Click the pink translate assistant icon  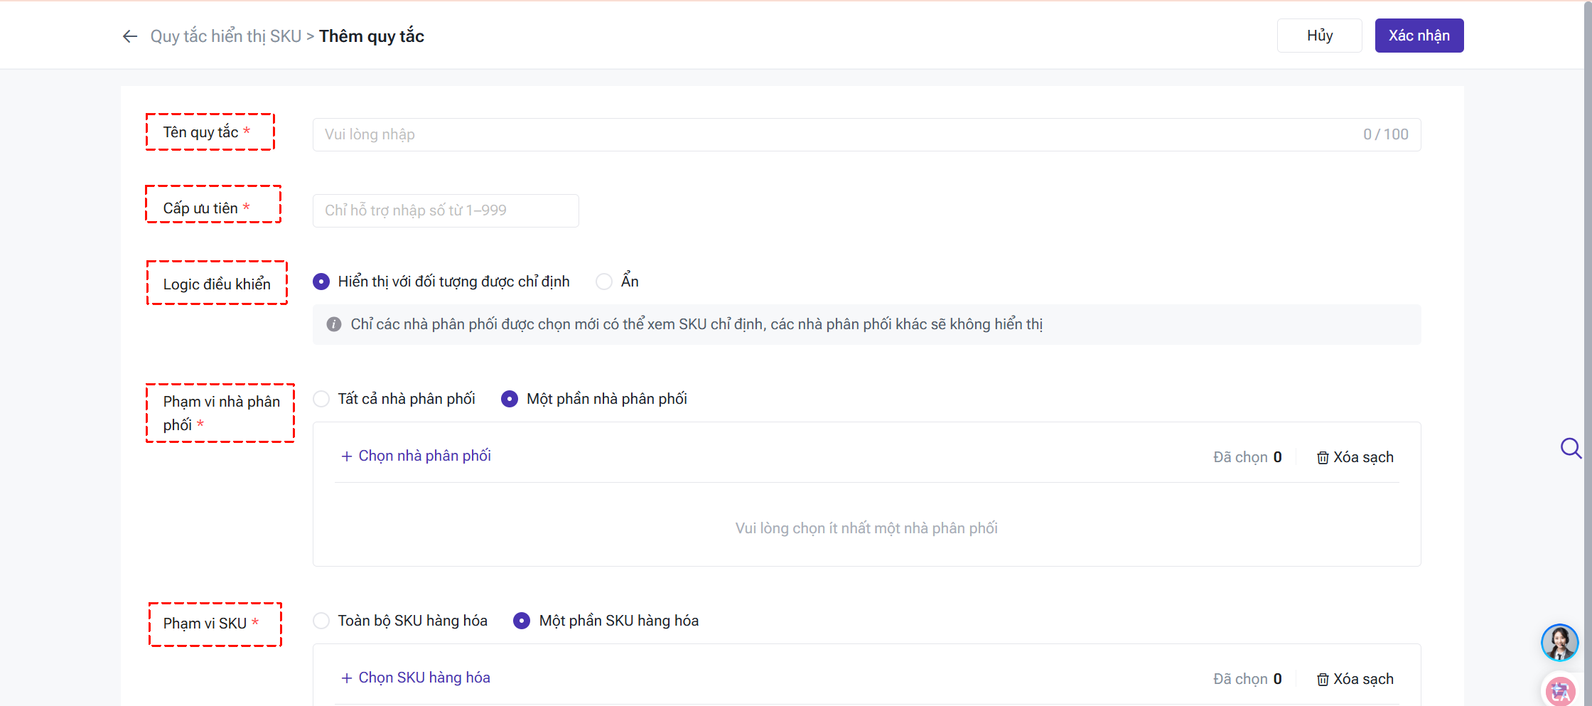[1560, 691]
